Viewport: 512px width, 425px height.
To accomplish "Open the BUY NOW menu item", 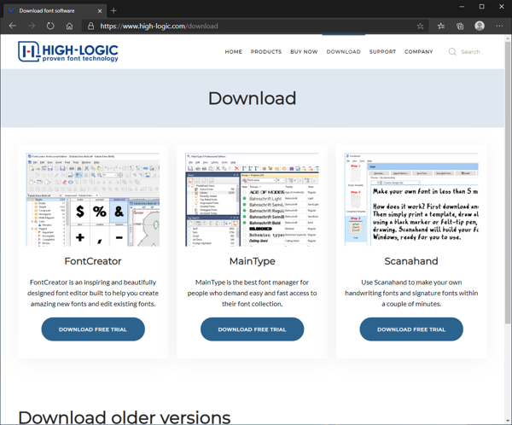I will [304, 51].
